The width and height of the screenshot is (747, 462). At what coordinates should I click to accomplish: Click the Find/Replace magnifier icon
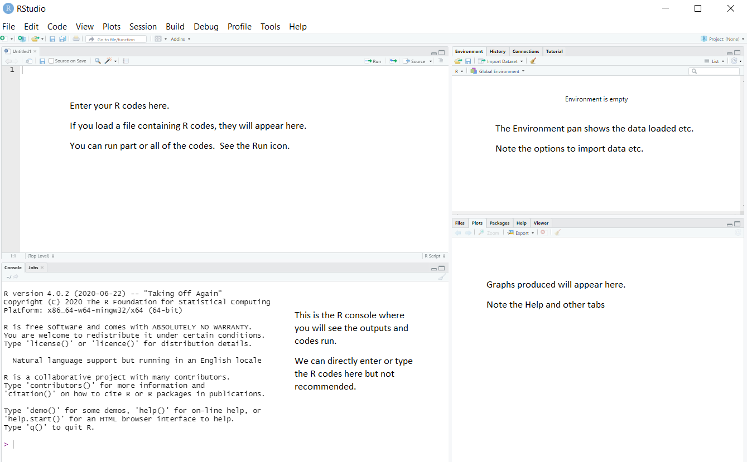click(98, 61)
